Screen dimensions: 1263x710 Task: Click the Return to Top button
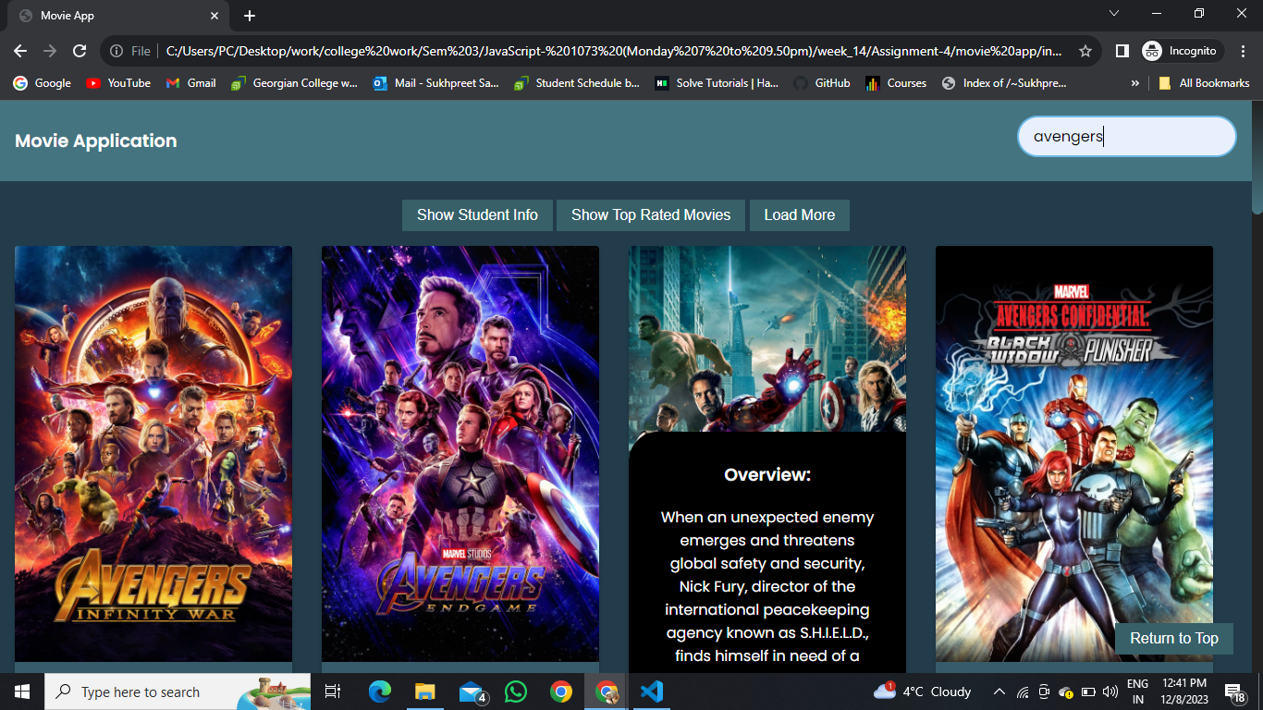(x=1174, y=638)
